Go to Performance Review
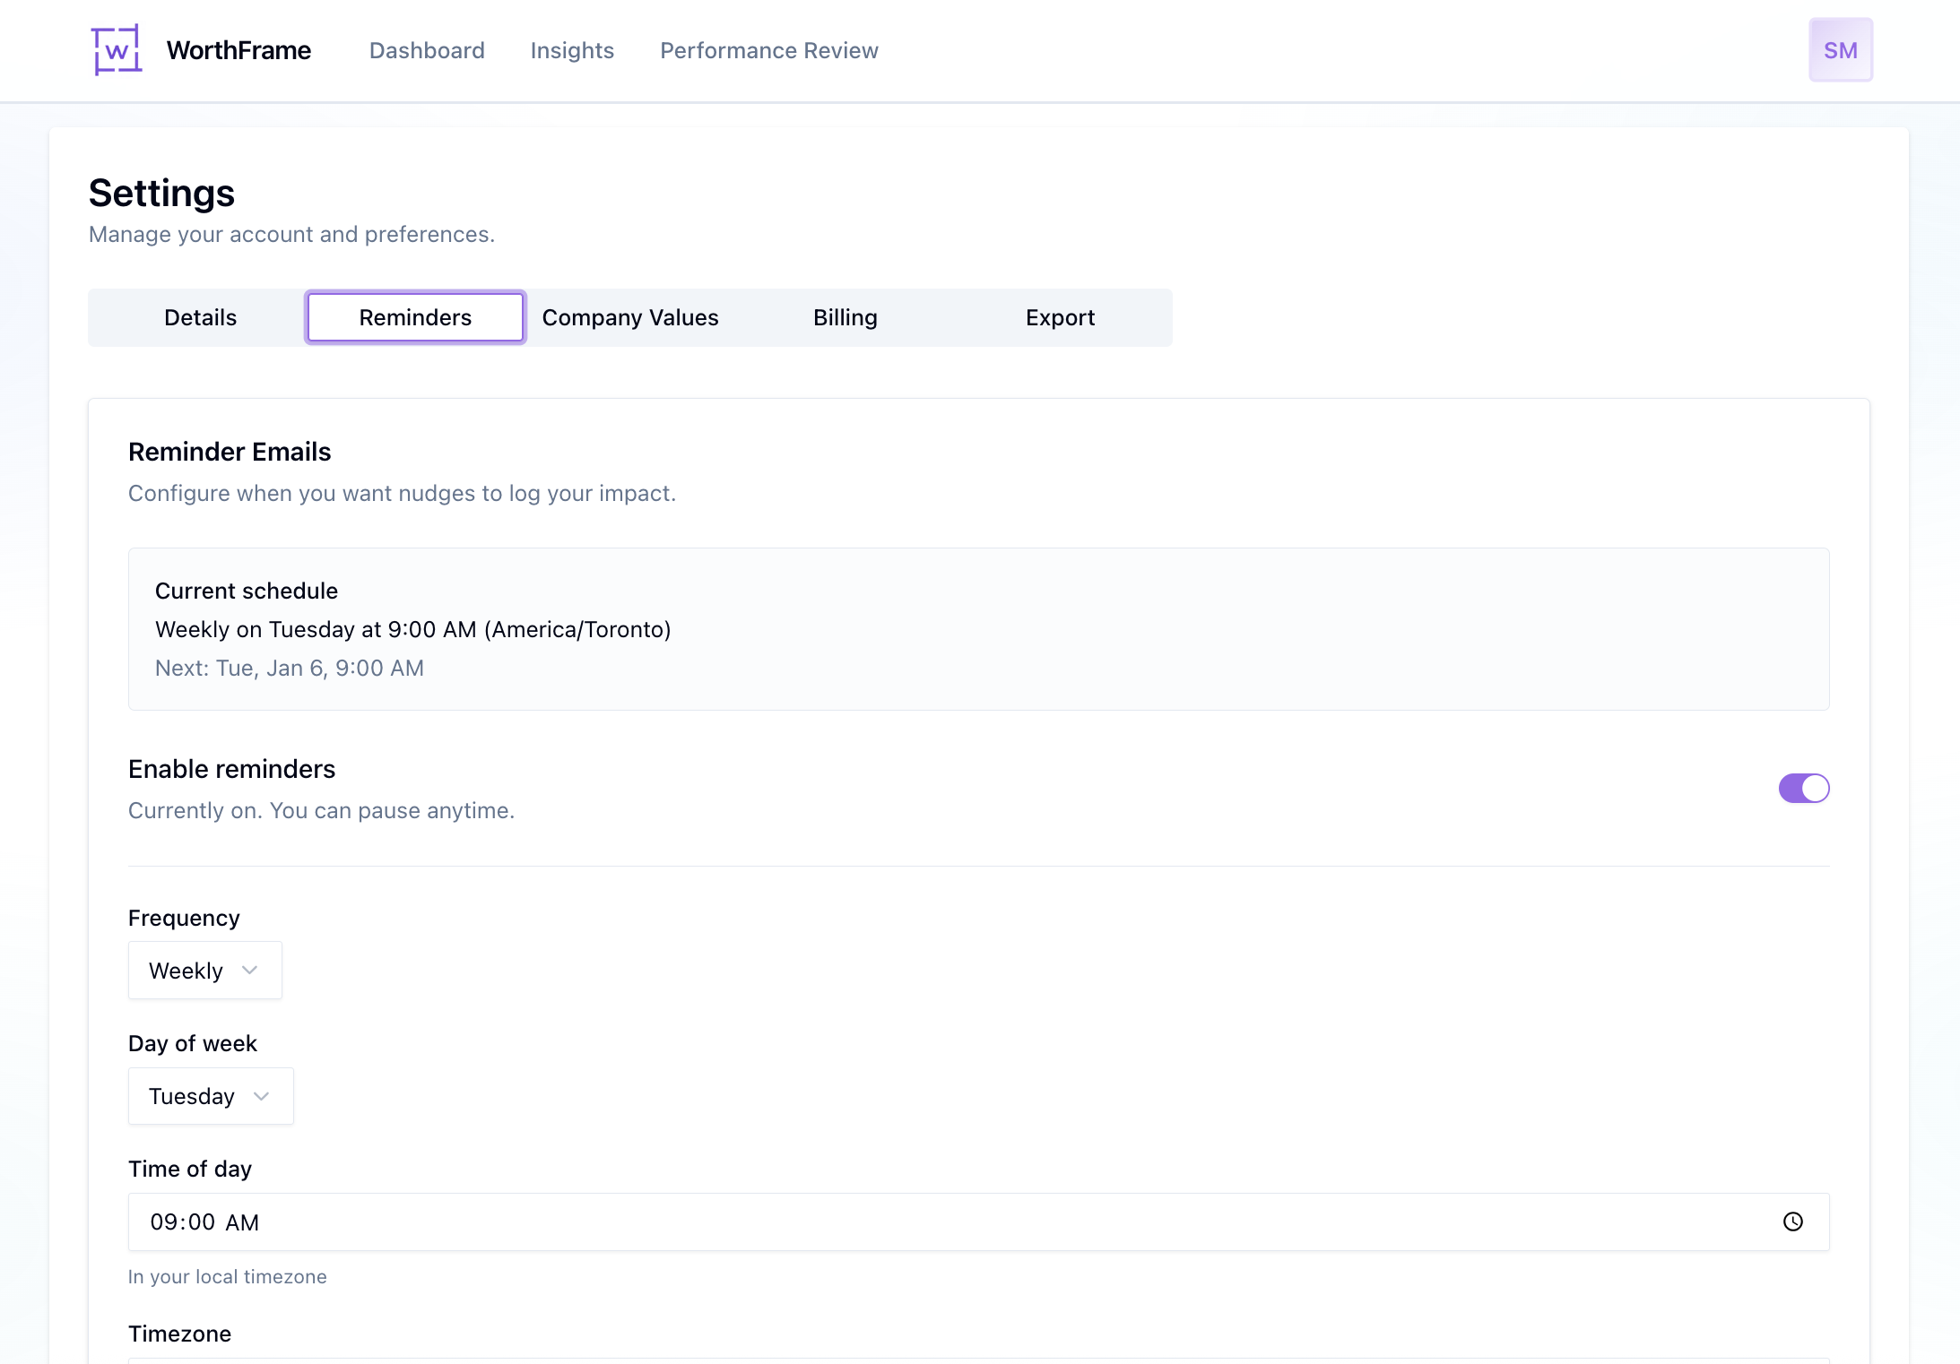The height and width of the screenshot is (1364, 1960). point(768,50)
